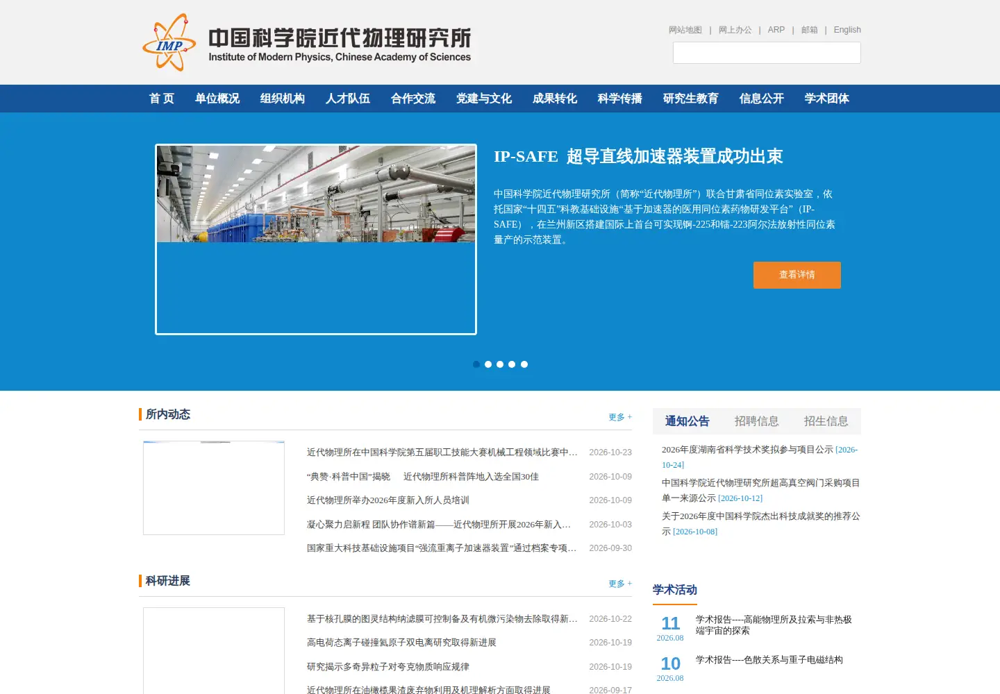The width and height of the screenshot is (1000, 694).
Task: Select the first carousel dot
Action: pyautogui.click(x=476, y=364)
